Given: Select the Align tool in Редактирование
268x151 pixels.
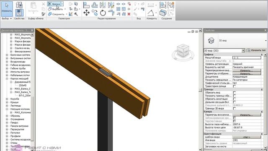Looking at the screenshot, I should [86, 5].
